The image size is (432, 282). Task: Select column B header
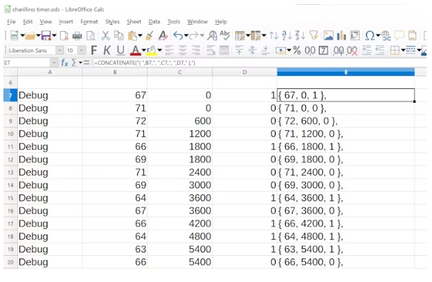(x=114, y=72)
